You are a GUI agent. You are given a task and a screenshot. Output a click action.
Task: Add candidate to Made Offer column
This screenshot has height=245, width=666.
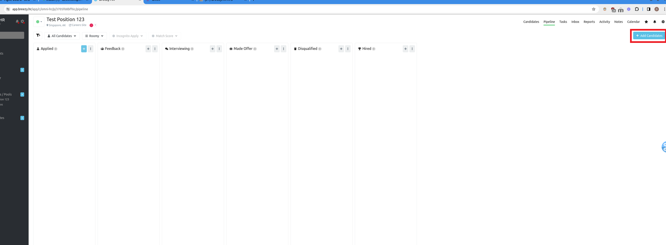tap(277, 49)
